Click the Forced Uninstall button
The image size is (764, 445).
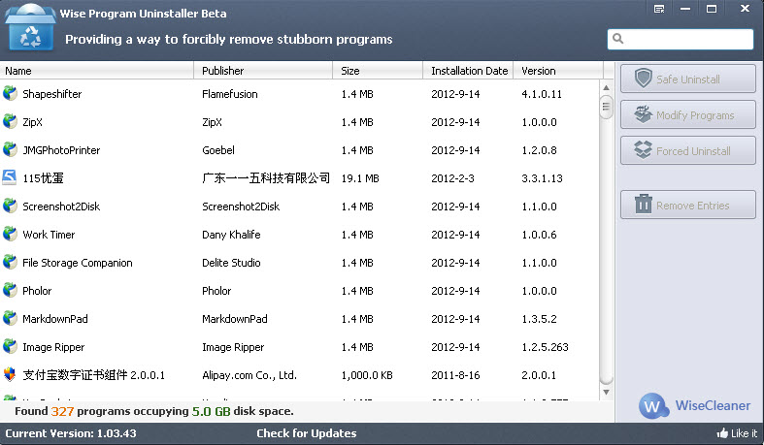click(688, 151)
